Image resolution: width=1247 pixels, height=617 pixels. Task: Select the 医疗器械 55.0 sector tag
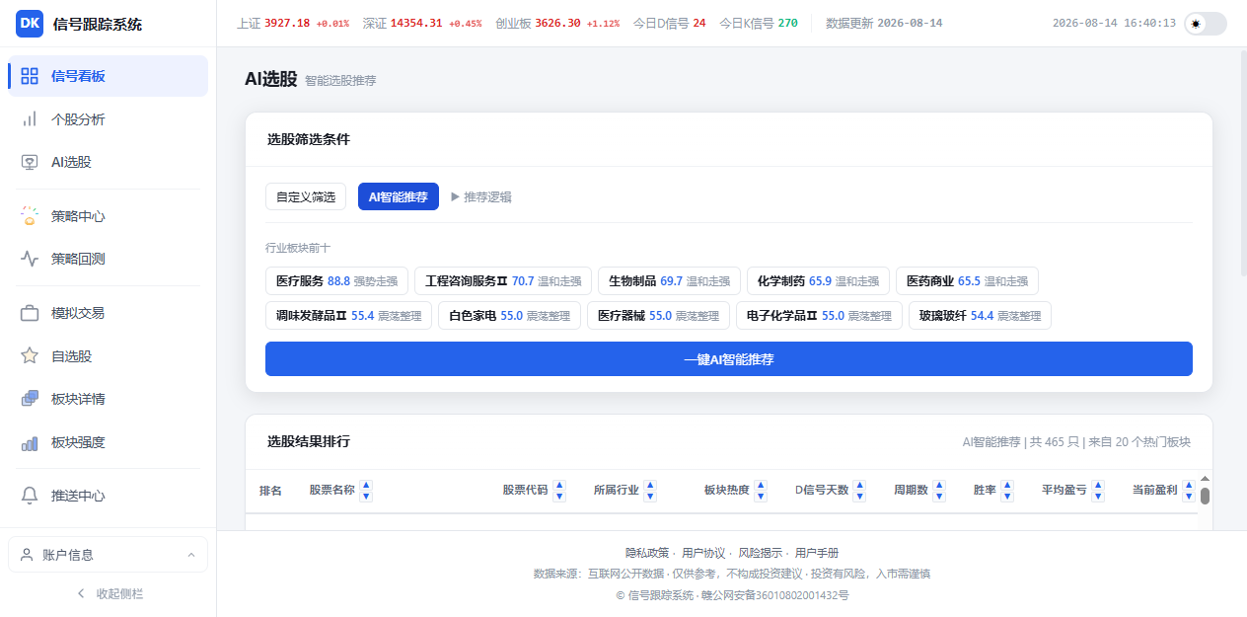pyautogui.click(x=658, y=316)
